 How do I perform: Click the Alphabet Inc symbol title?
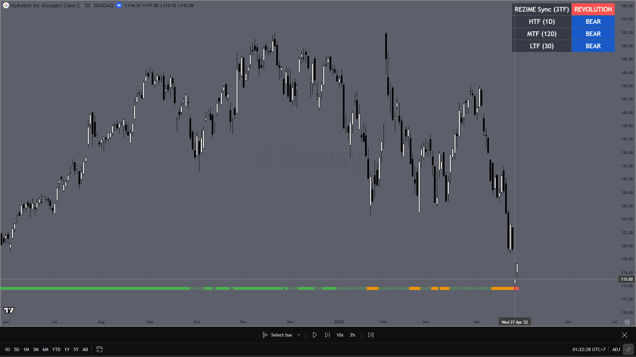point(45,5)
